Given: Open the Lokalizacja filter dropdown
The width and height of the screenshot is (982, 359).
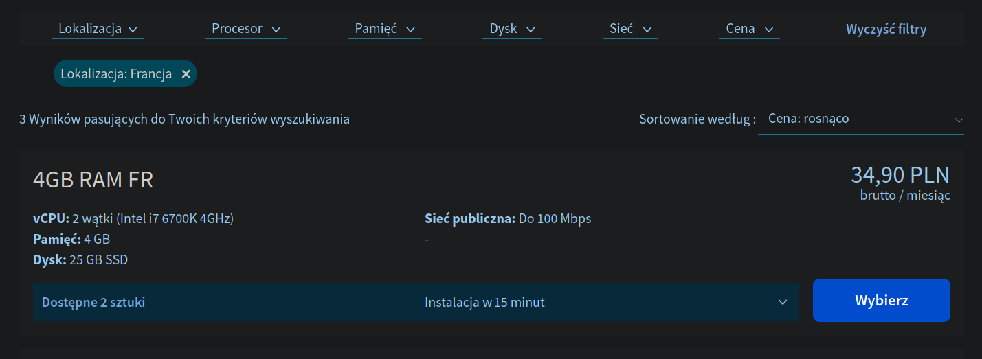Looking at the screenshot, I should [x=98, y=29].
